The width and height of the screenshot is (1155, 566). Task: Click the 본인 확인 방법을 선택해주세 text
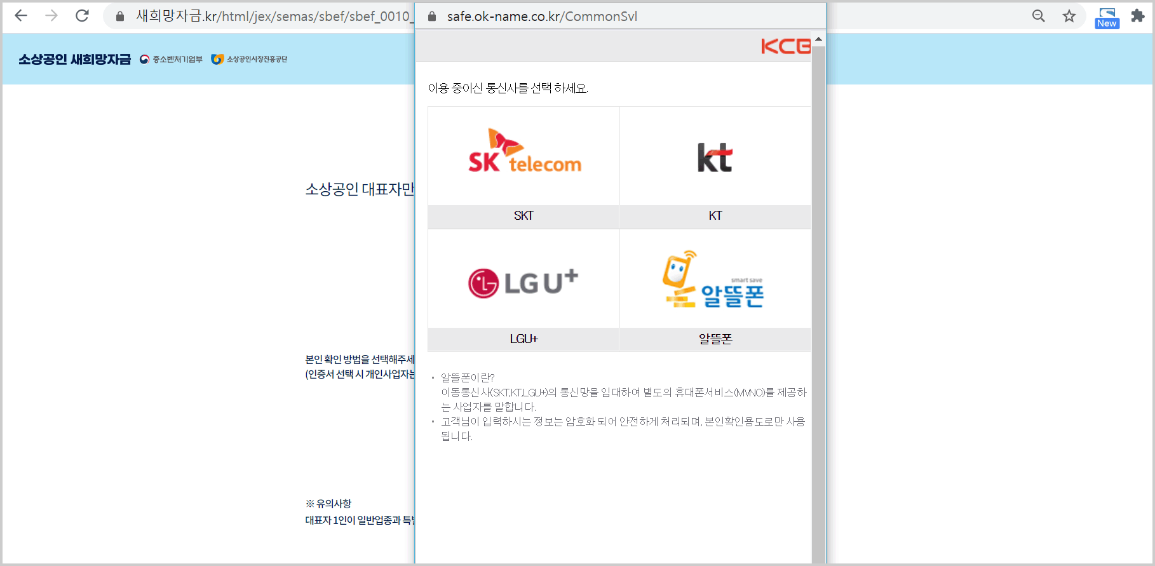coord(360,360)
